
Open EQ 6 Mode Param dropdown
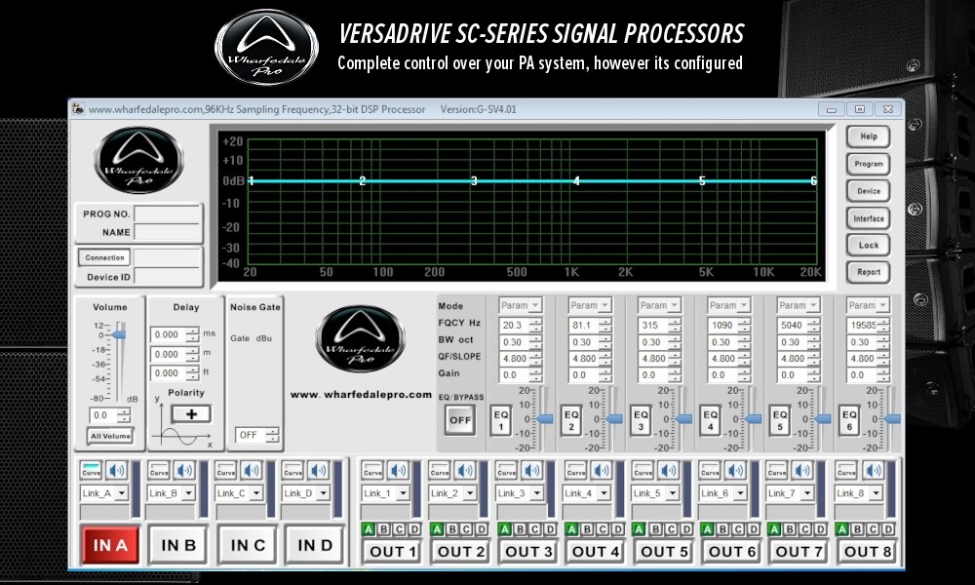point(869,305)
